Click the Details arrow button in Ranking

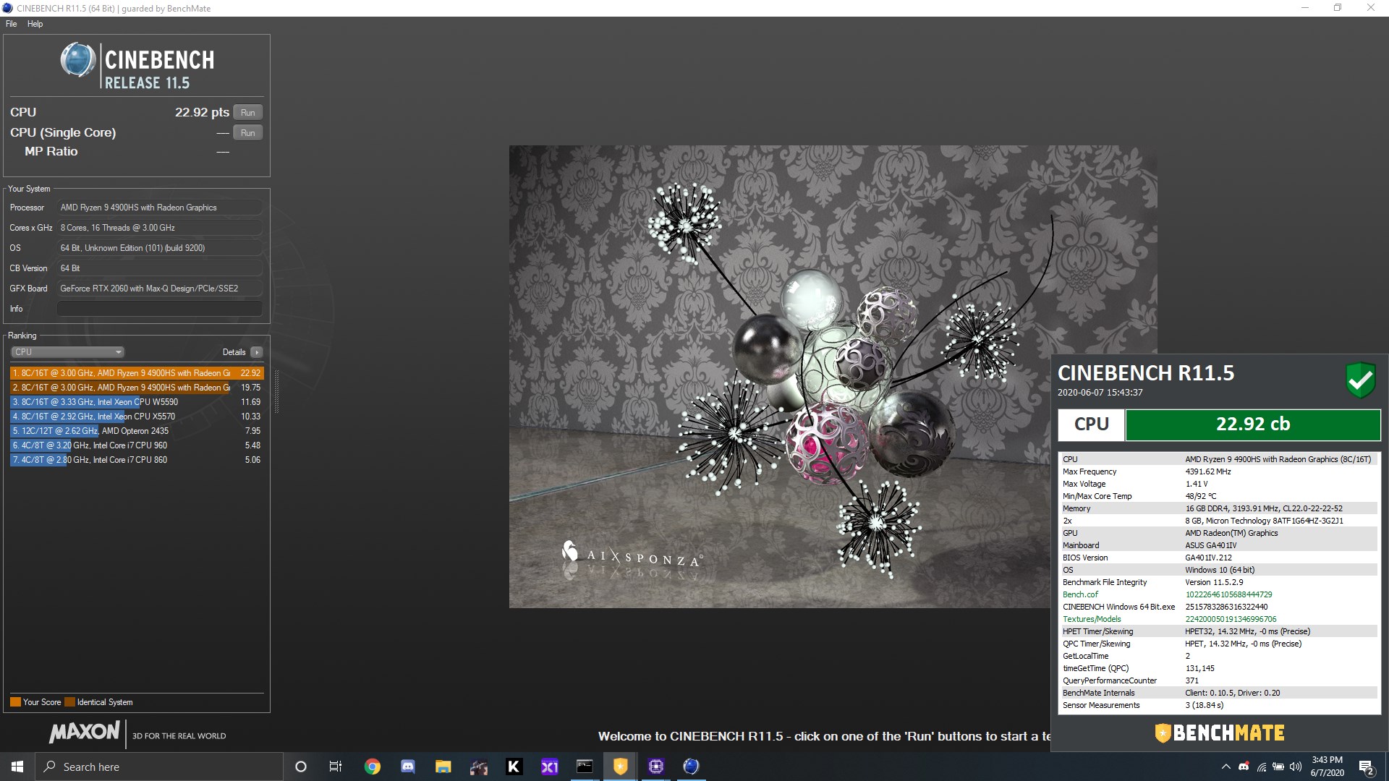[256, 352]
